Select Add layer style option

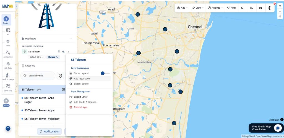90,79
